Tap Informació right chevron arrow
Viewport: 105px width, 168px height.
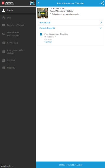click(x=101, y=23)
